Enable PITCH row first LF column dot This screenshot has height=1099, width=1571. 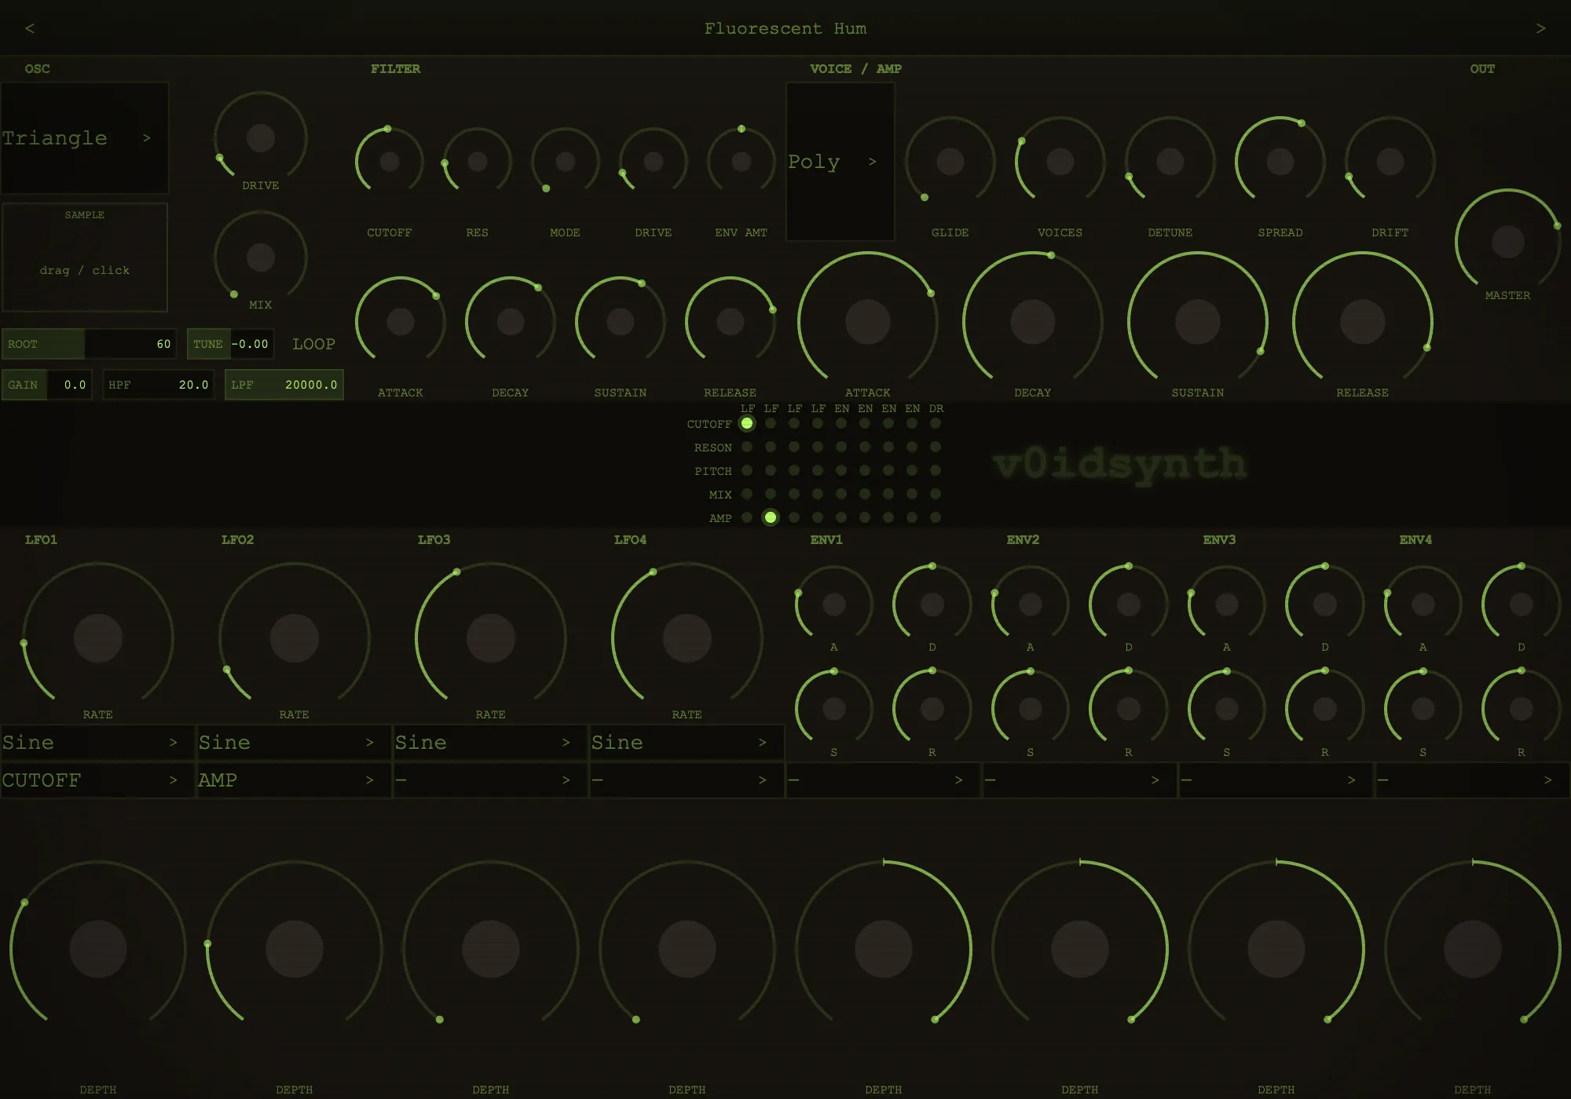[x=747, y=470]
